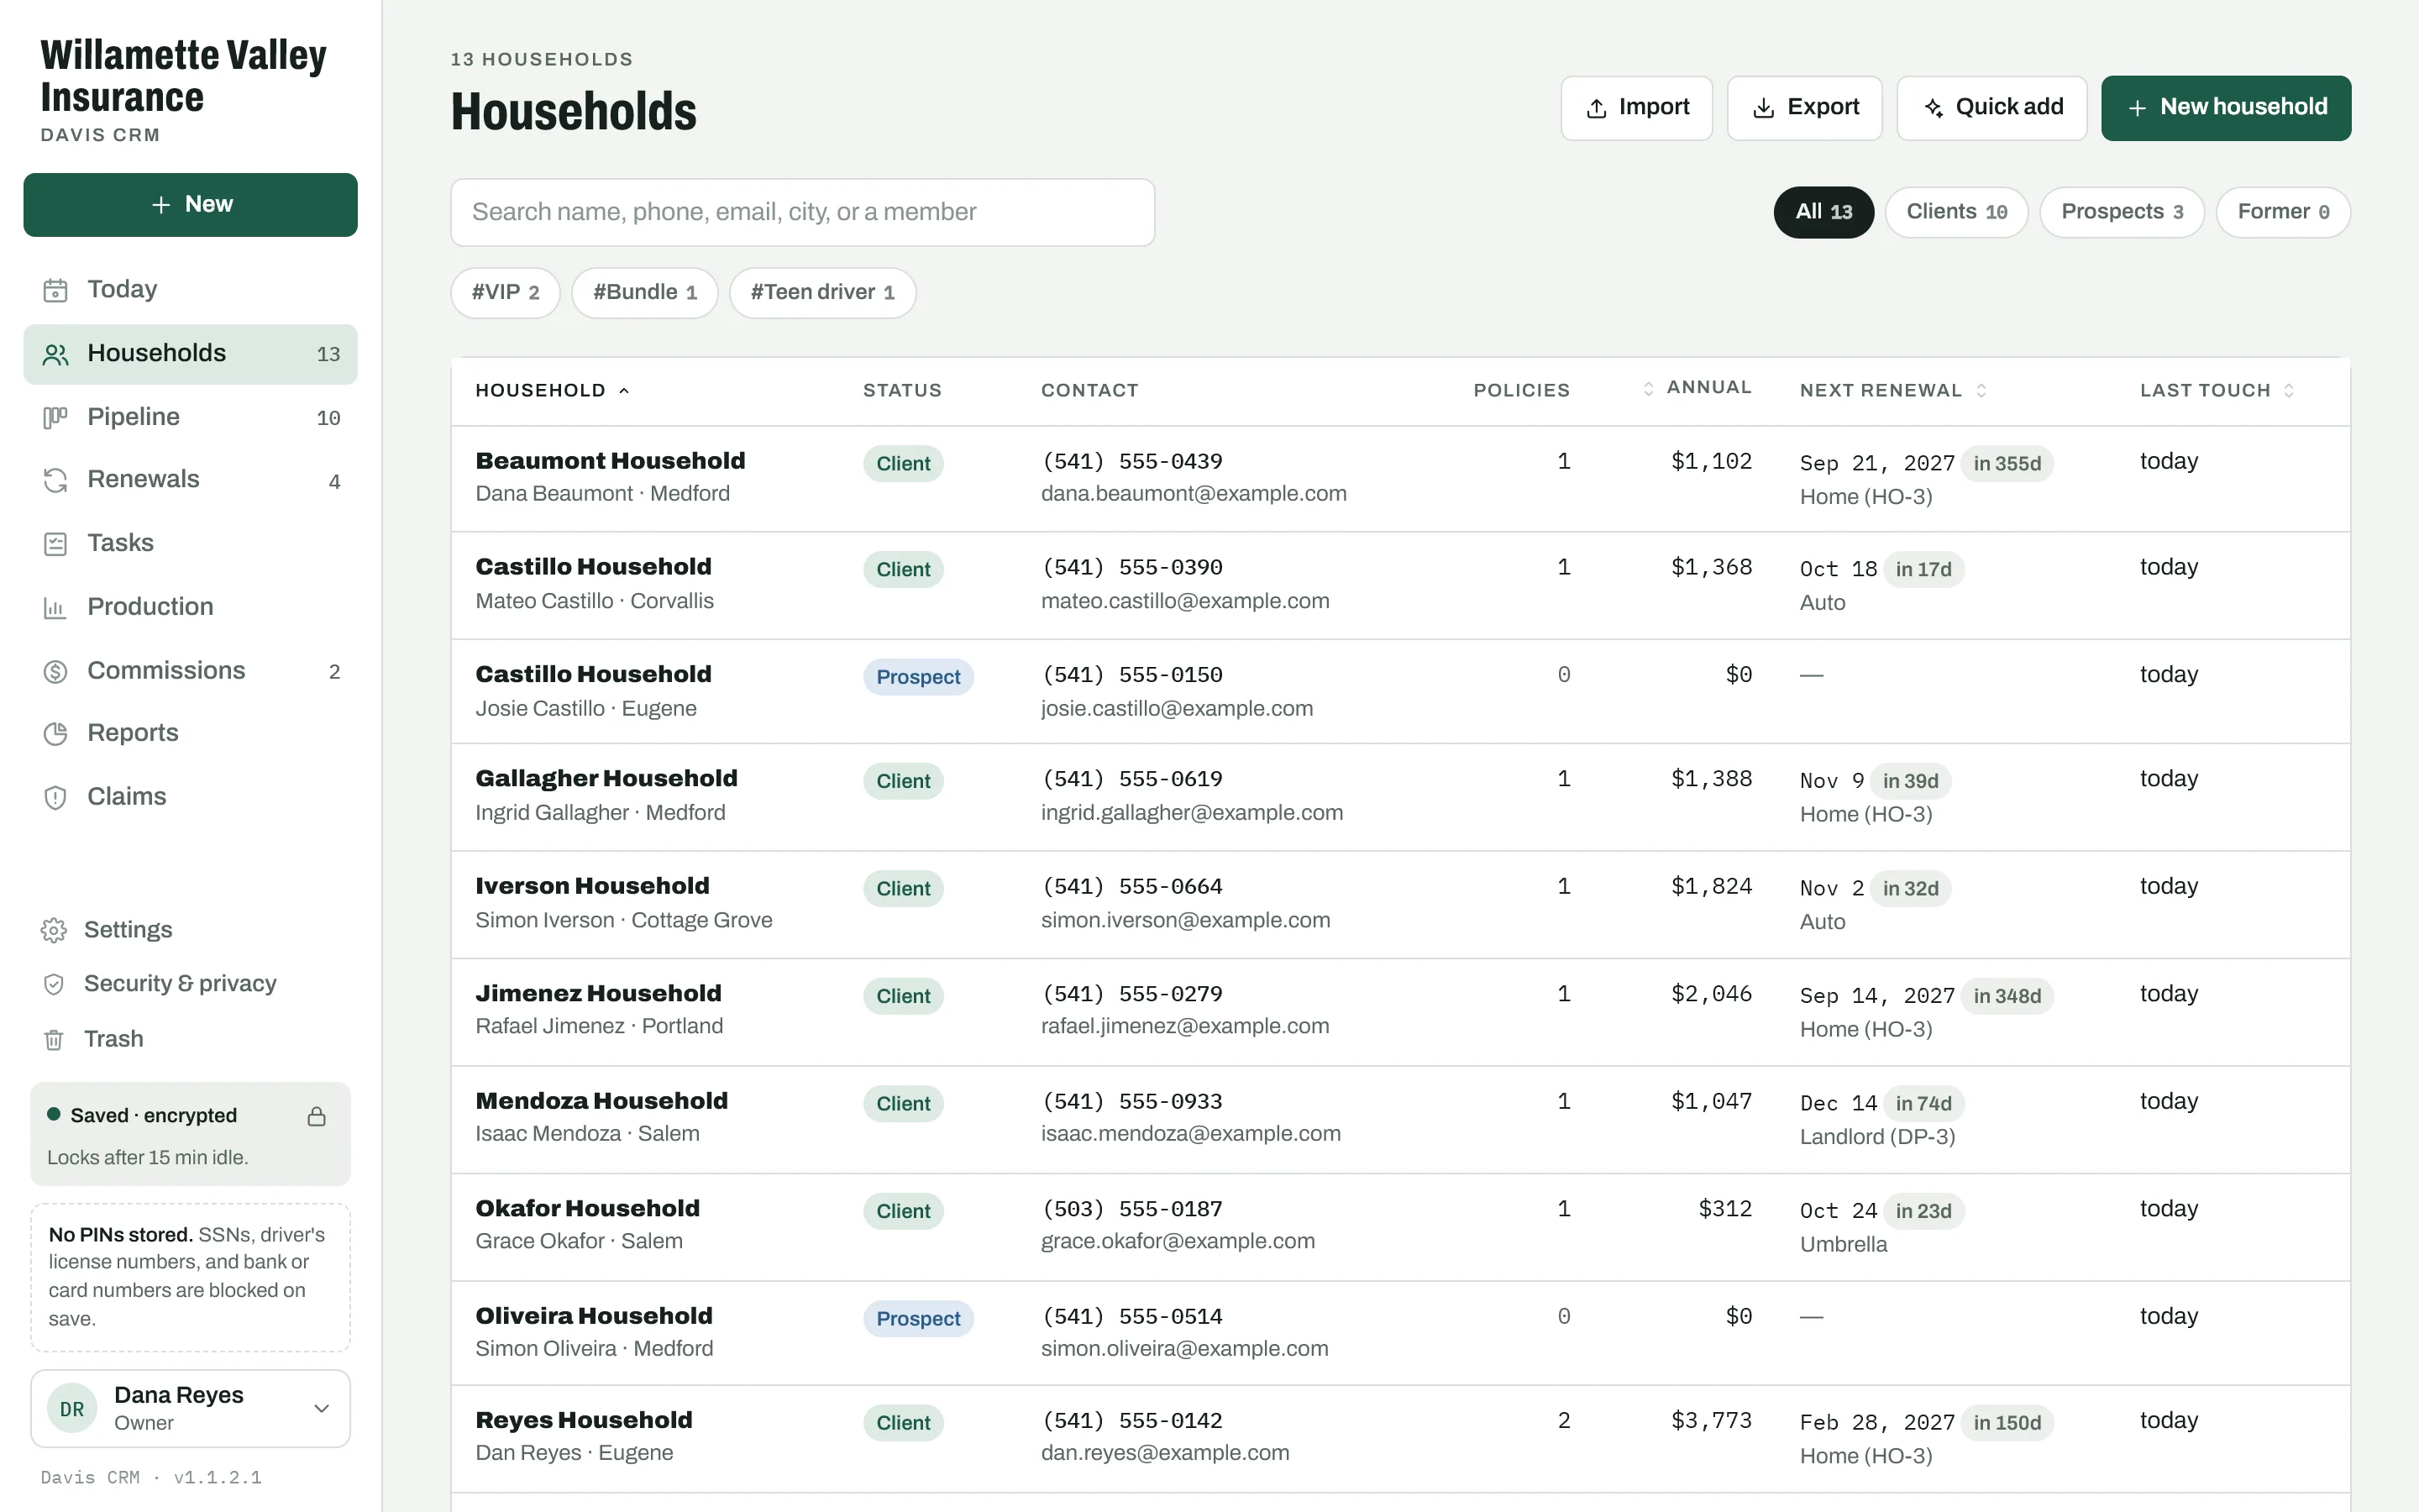This screenshot has width=2419, height=1512.
Task: Click the Prospect badge for Oliveira Household
Action: point(917,1319)
